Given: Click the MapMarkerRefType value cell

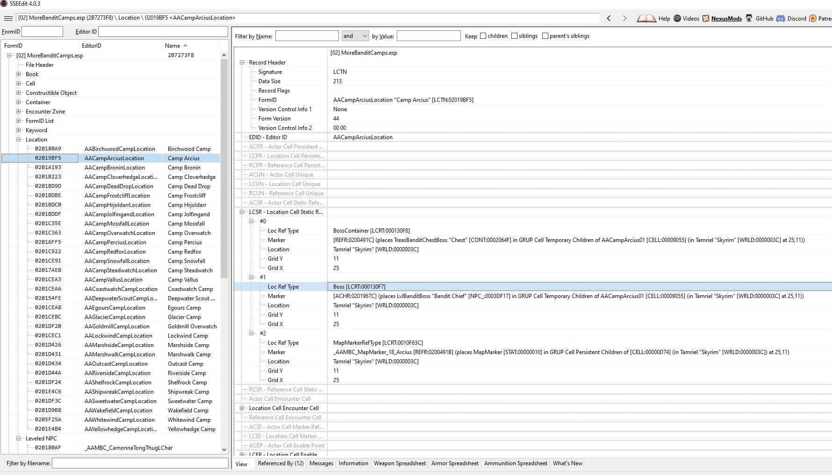Looking at the screenshot, I should (378, 342).
